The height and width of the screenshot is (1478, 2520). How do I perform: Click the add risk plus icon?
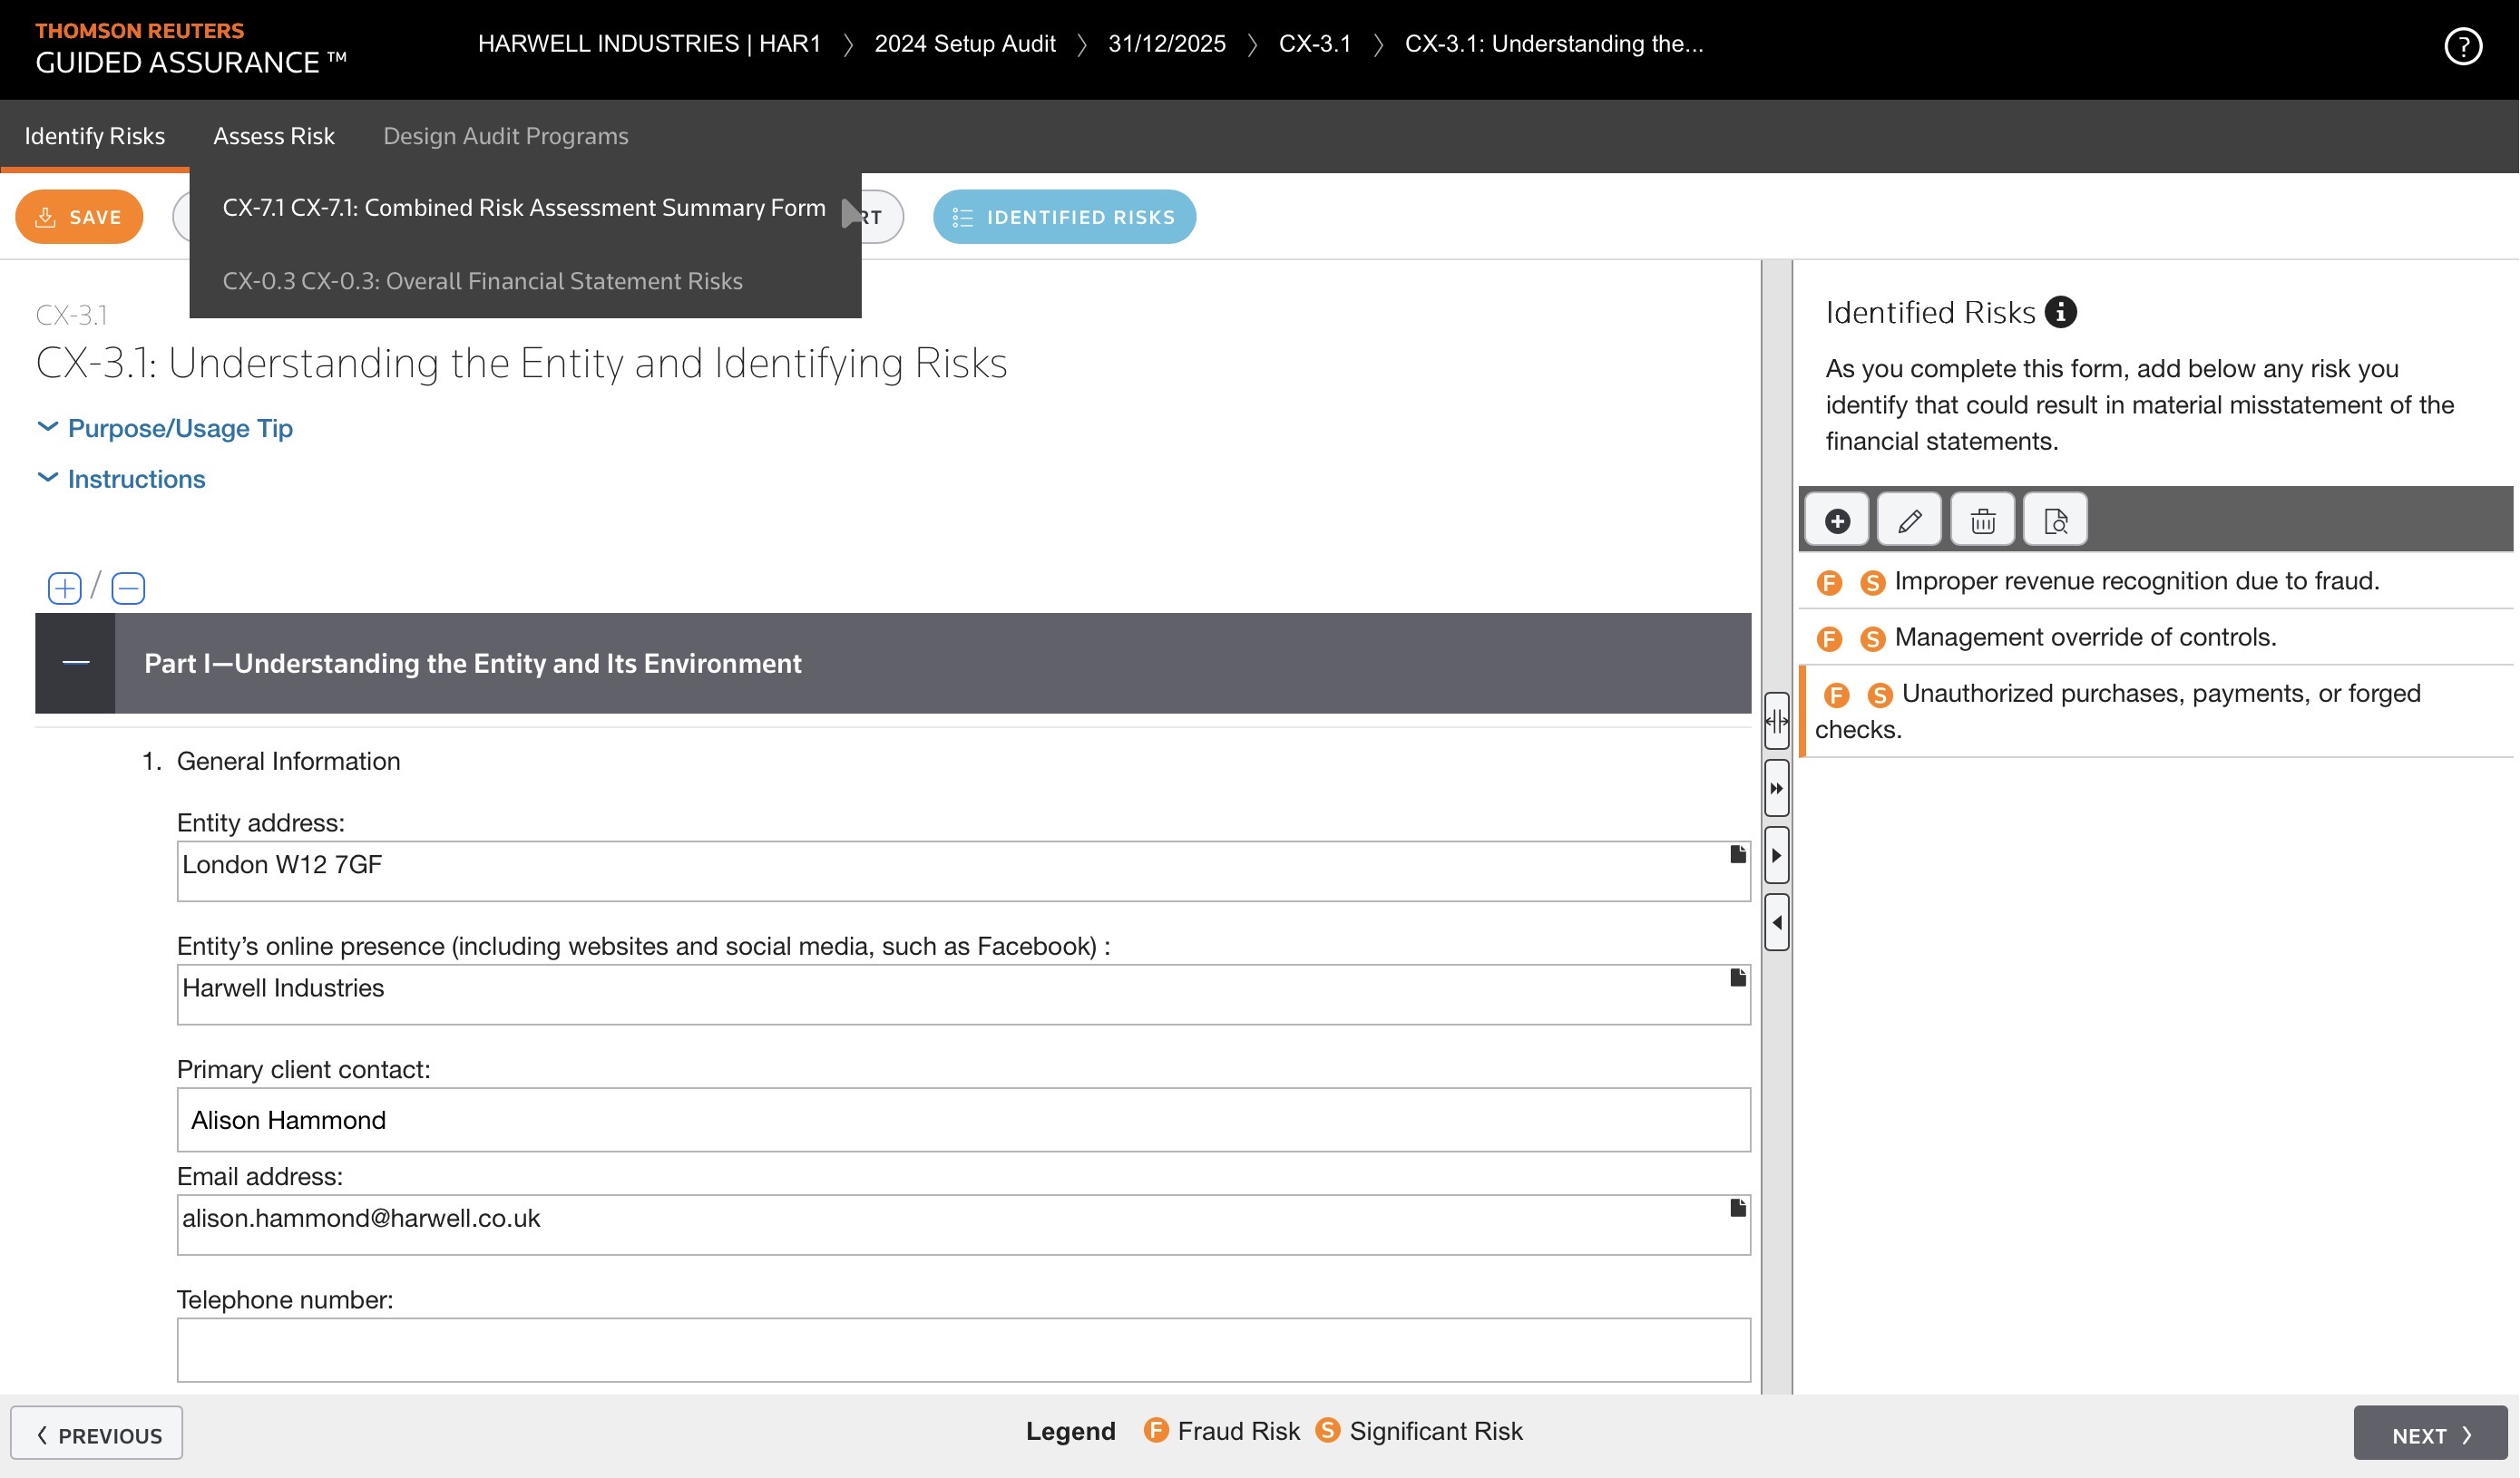tap(1837, 520)
